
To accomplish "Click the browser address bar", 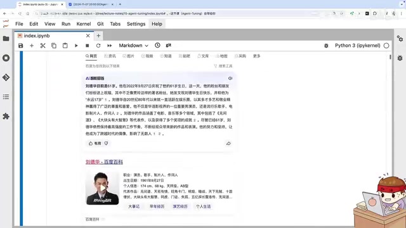I will coord(181,13).
